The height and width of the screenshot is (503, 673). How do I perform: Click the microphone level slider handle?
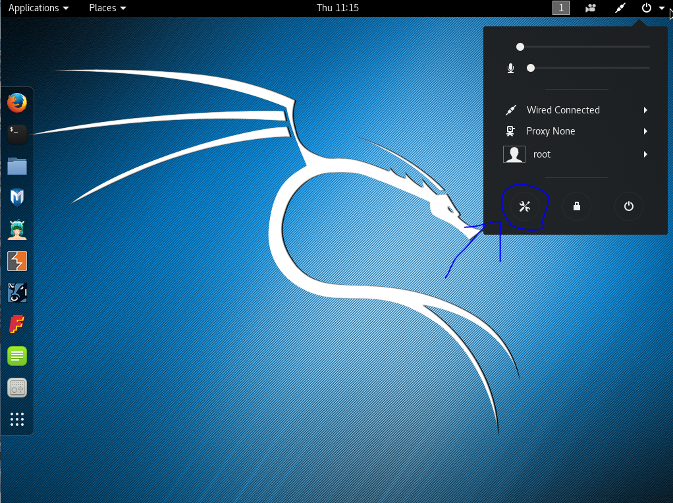pyautogui.click(x=531, y=68)
